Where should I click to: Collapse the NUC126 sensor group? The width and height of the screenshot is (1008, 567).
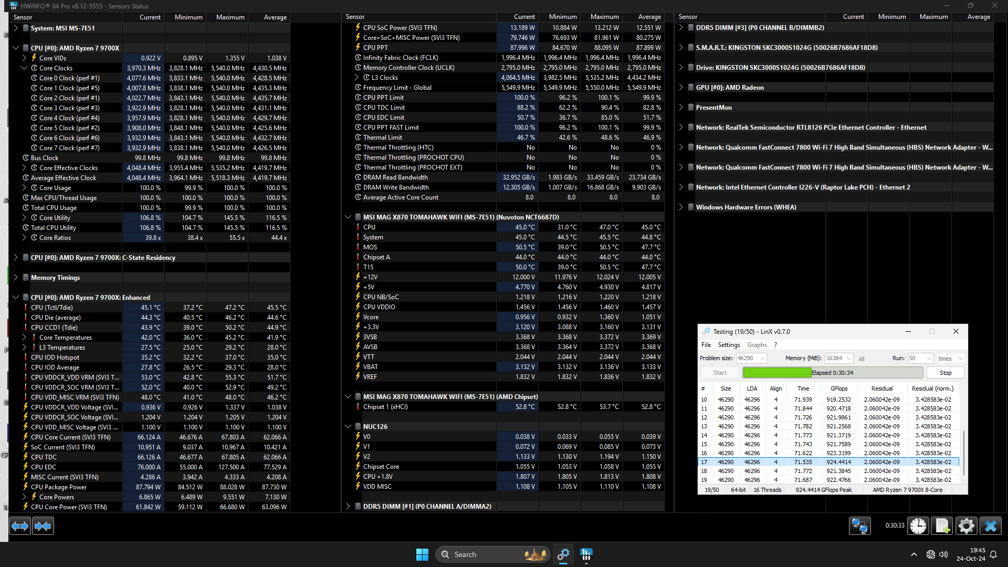[x=348, y=427]
